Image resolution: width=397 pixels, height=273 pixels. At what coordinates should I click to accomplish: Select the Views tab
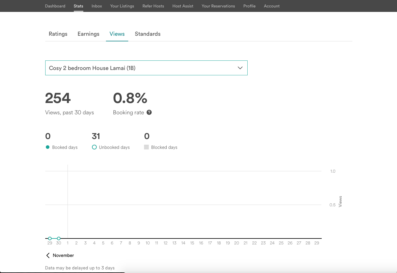pos(117,34)
